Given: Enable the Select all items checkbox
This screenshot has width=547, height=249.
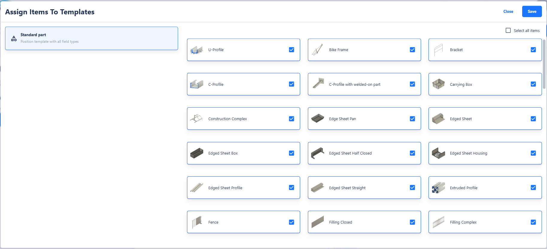Looking at the screenshot, I should tap(508, 30).
